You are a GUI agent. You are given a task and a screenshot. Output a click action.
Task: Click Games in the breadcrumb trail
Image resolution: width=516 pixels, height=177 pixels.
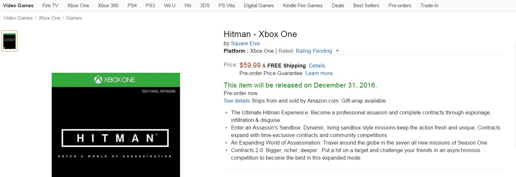(x=74, y=18)
